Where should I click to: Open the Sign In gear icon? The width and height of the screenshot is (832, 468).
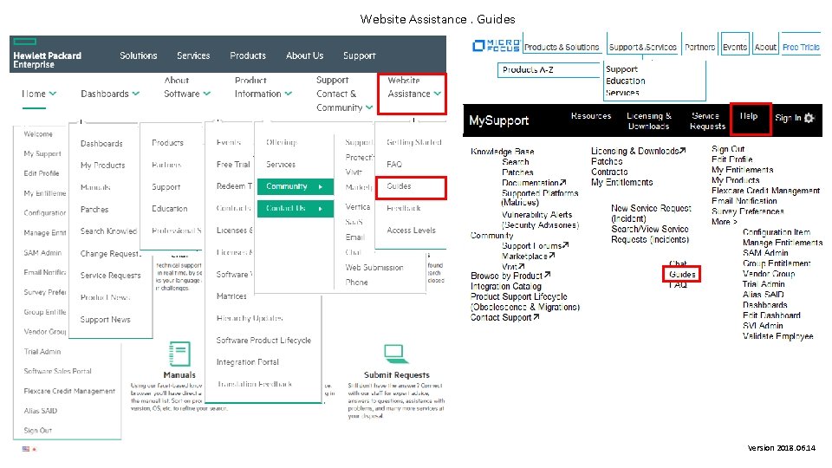pos(809,118)
